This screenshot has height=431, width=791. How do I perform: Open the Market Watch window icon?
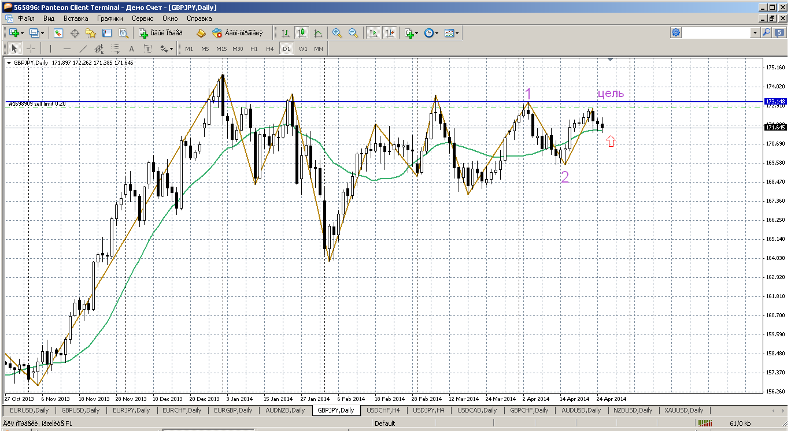tap(58, 34)
